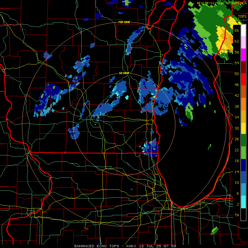248x248 pixels.
Task: Pick the cyan swatch in the legend
Action: [x=243, y=202]
